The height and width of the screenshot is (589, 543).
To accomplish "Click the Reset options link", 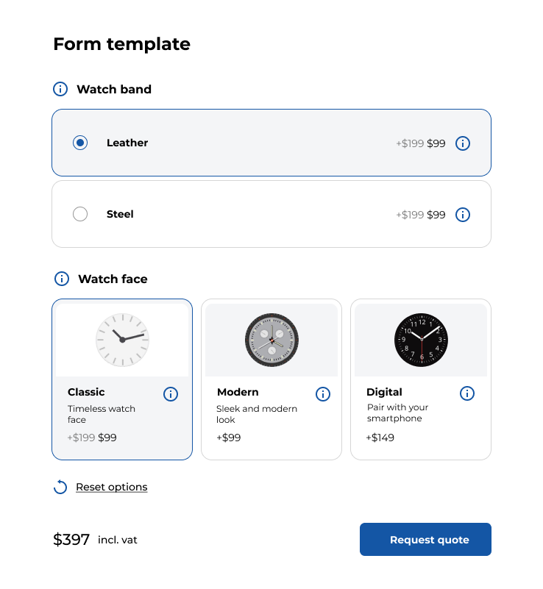I will click(x=112, y=487).
